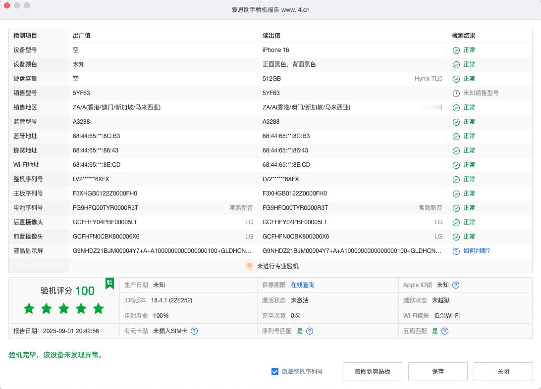Click the green check icon in 电池序列号 row
This screenshot has height=389, width=541.
click(456, 208)
